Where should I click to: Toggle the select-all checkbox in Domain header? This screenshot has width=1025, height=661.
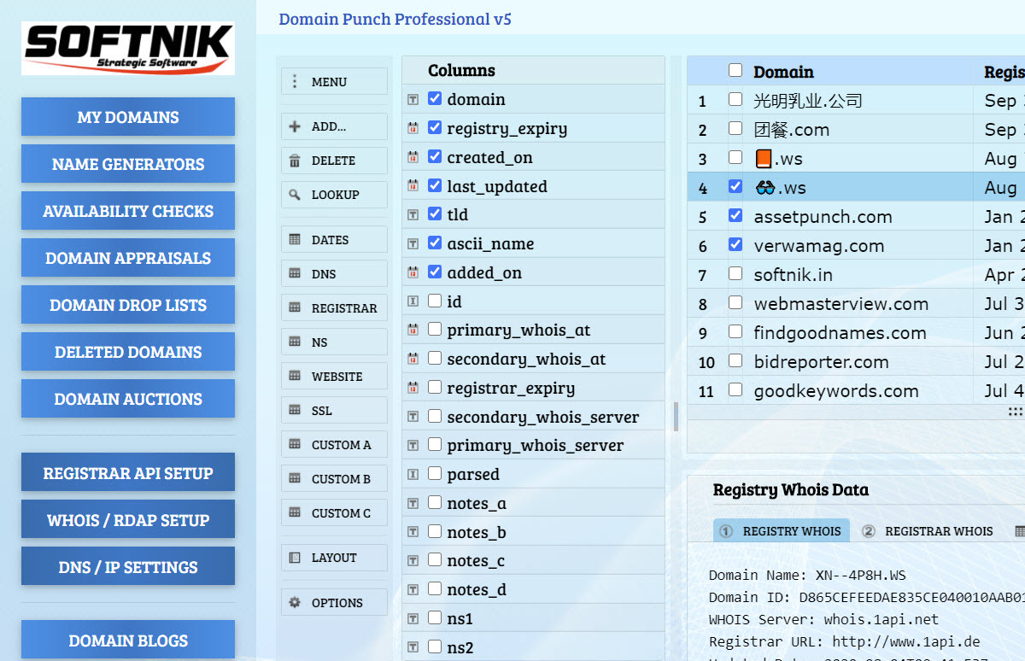(735, 71)
